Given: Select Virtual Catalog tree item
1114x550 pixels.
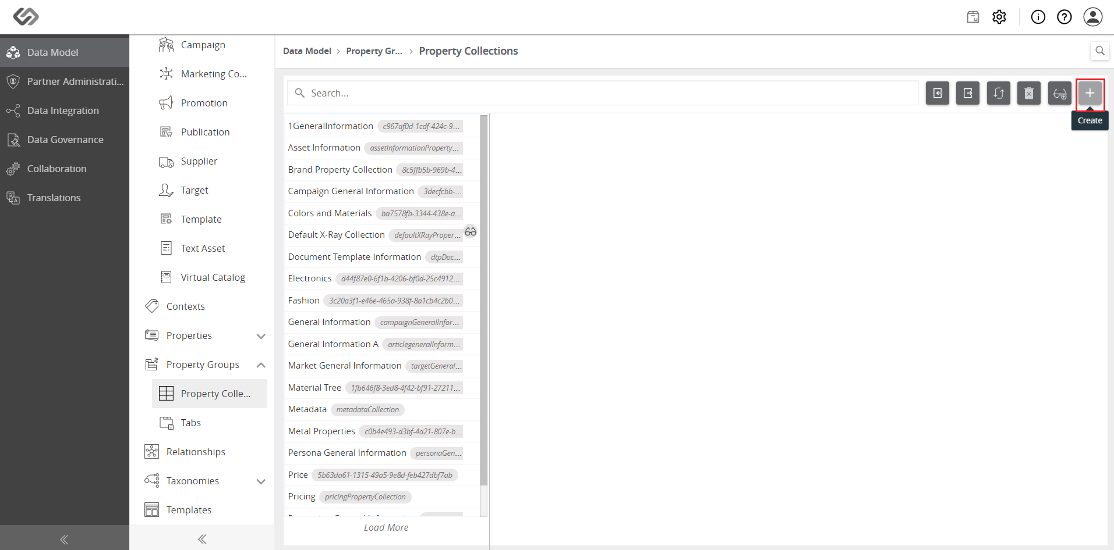Looking at the screenshot, I should [x=210, y=277].
